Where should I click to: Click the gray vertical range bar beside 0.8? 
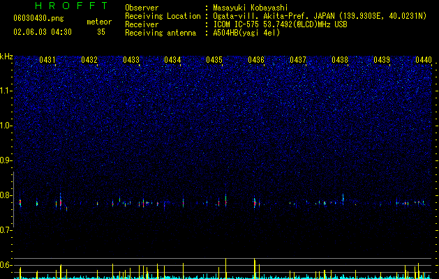[x=14, y=199]
